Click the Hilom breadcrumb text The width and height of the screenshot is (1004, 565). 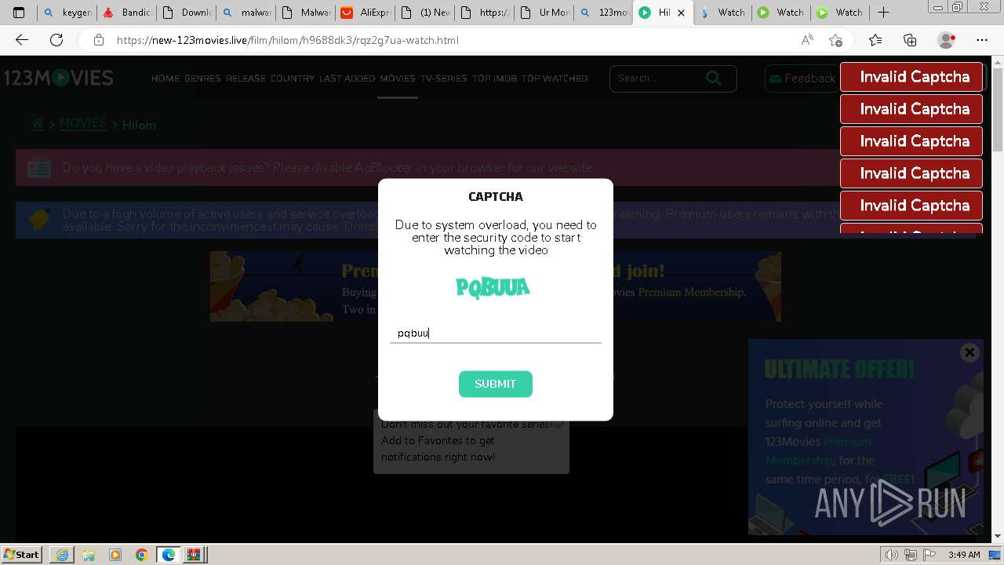click(x=139, y=125)
